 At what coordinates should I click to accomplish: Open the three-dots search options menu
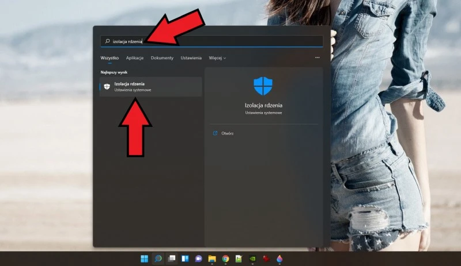point(318,57)
